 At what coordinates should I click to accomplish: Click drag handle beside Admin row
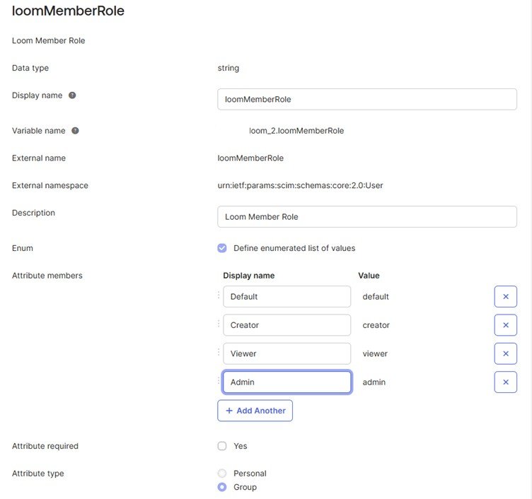[x=219, y=381]
